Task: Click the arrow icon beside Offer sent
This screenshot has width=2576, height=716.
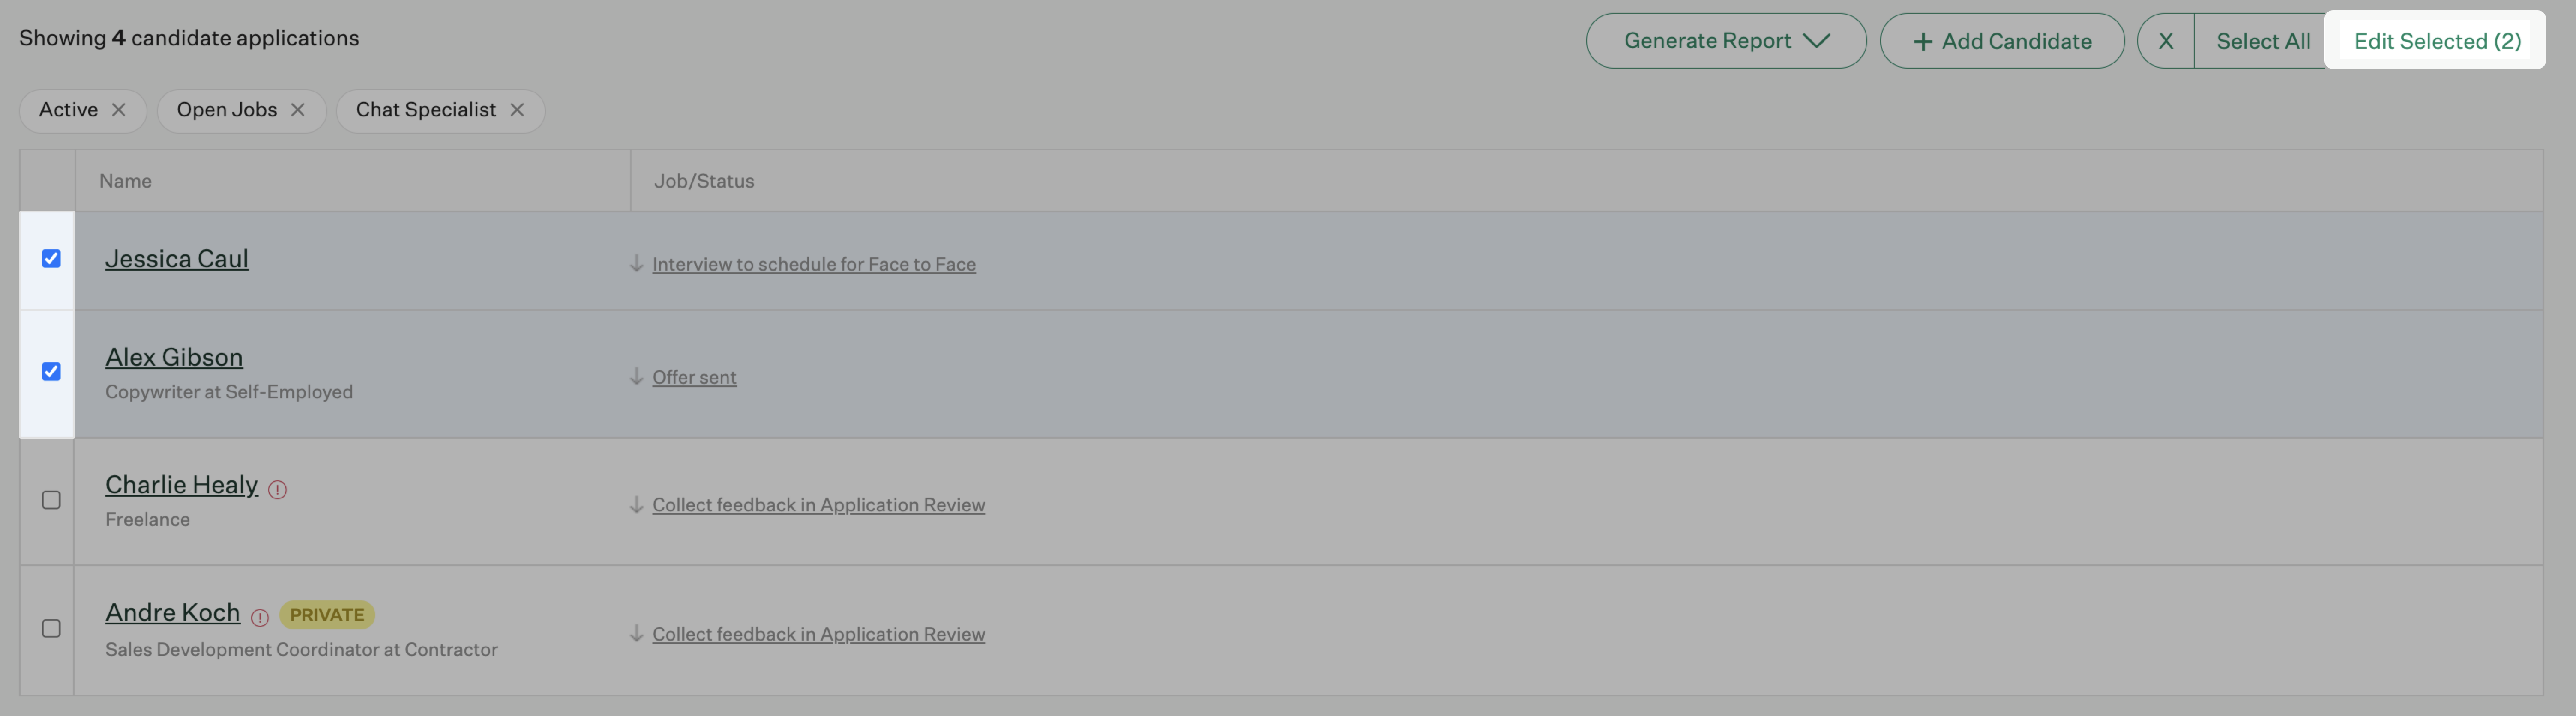Action: (x=636, y=377)
